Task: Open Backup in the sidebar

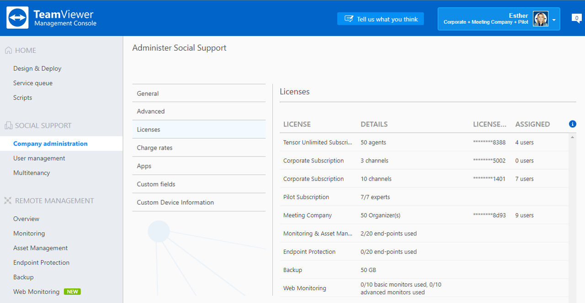Action: coord(23,277)
